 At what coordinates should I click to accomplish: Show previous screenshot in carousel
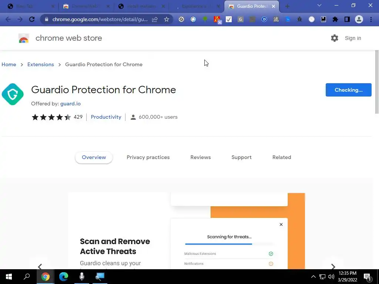(x=40, y=266)
